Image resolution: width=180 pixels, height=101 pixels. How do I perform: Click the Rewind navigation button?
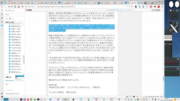[9, 7]
